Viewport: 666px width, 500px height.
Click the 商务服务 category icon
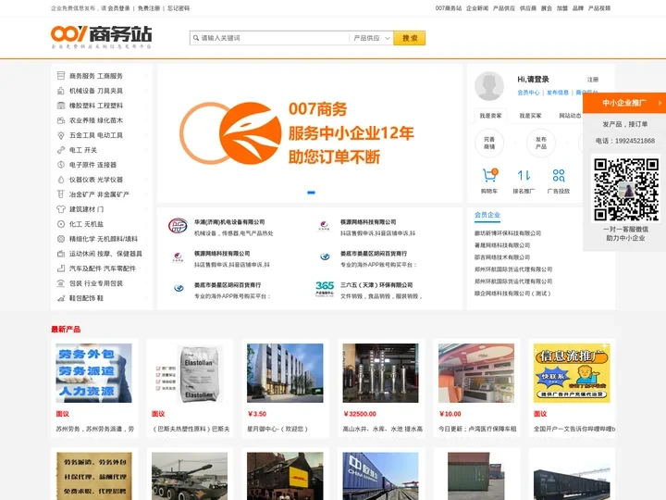[61, 76]
